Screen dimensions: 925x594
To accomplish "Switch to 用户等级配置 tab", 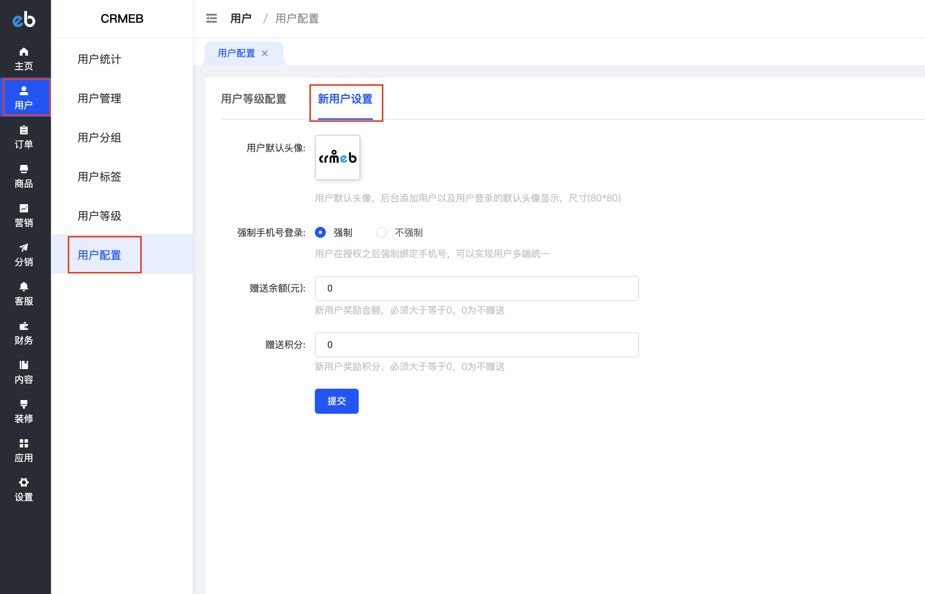I will 253,99.
